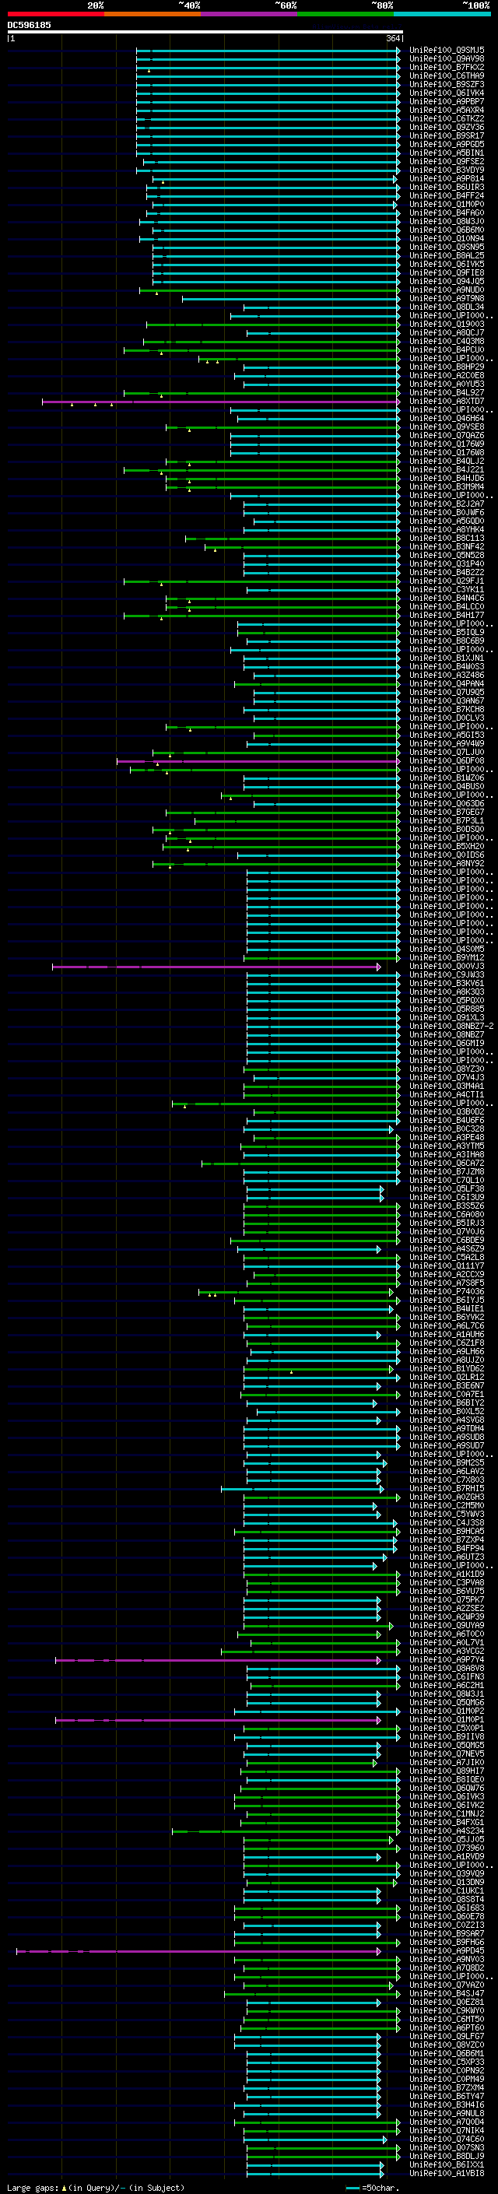Select the UniRef100_Q8DL34 label
Image resolution: width=498 pixels, height=2194 pixels.
click(x=447, y=307)
